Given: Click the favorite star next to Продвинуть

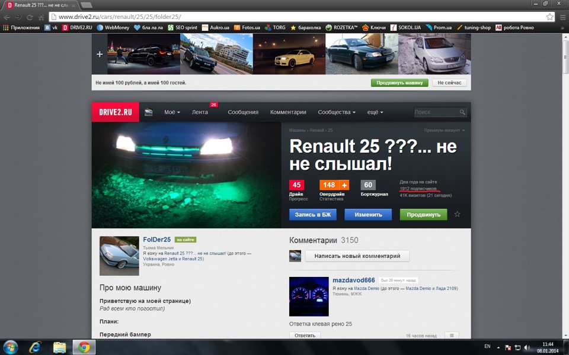Looking at the screenshot, I should [x=457, y=214].
